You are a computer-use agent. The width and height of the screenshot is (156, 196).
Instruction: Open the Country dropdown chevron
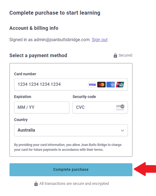(x=122, y=130)
